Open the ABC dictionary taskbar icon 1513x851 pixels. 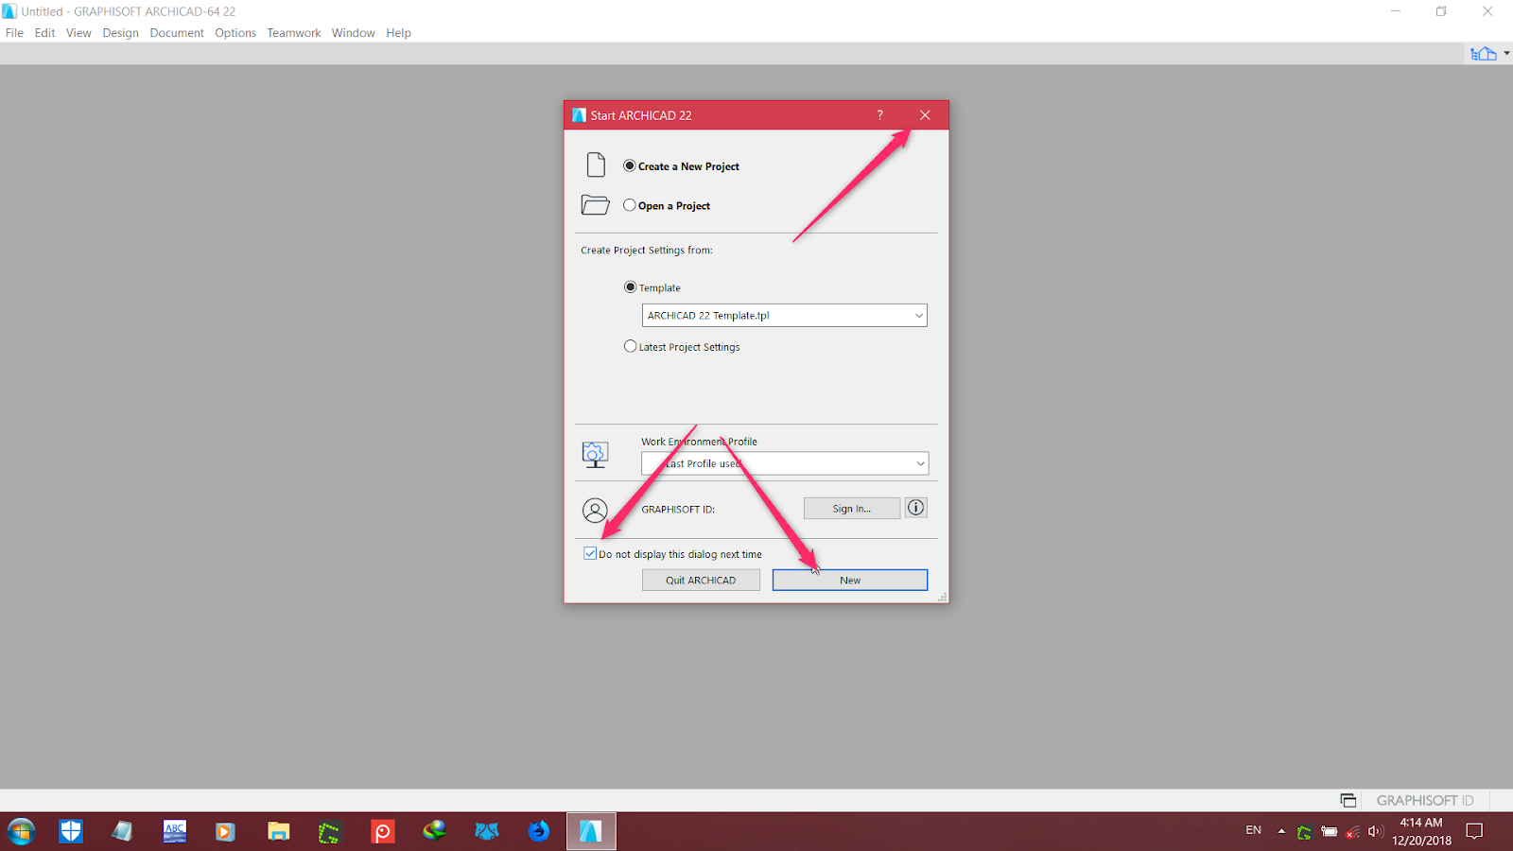tap(175, 831)
